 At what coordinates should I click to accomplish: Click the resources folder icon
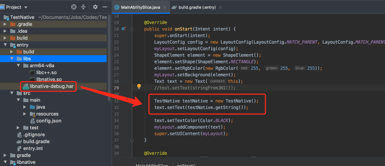32,114
